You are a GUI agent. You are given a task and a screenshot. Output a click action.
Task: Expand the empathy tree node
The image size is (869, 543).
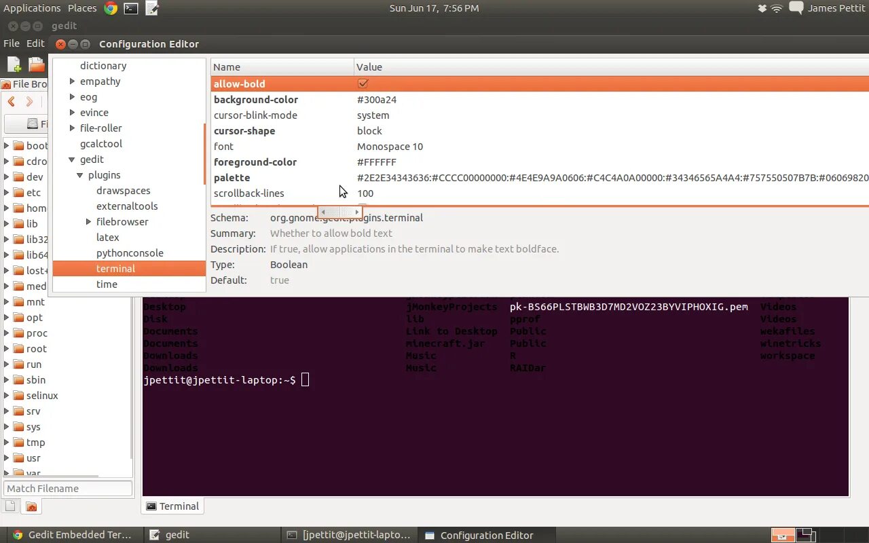point(73,81)
